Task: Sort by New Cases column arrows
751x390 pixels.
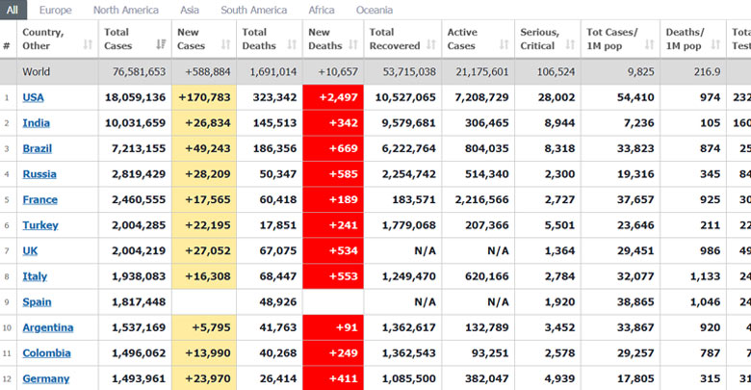Action: point(225,45)
